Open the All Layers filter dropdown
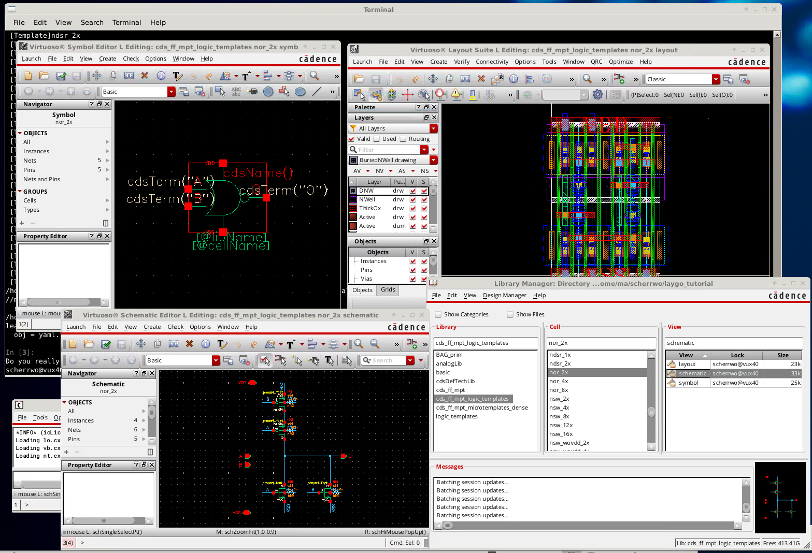812x553 pixels. (x=433, y=128)
